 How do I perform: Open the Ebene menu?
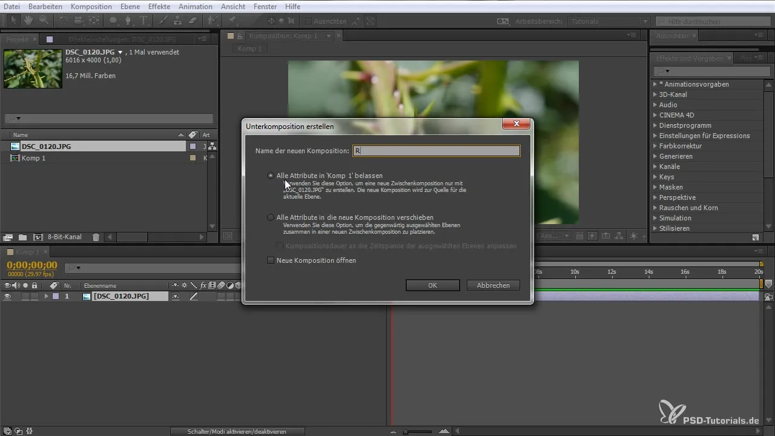coord(131,6)
